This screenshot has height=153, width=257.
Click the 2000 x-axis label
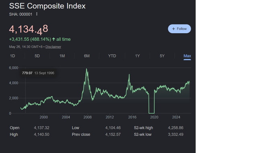tap(44, 117)
